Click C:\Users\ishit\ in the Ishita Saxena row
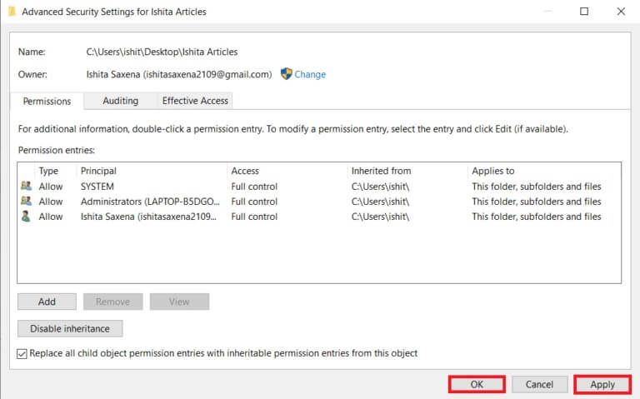The height and width of the screenshot is (399, 640). (380, 217)
